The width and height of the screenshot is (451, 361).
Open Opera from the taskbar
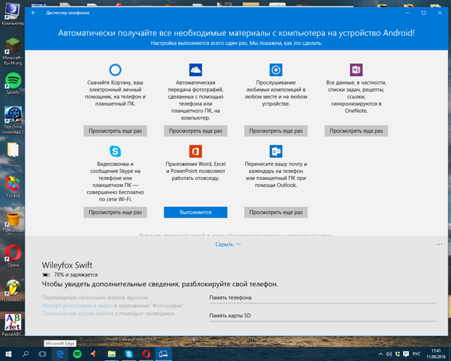pyautogui.click(x=146, y=354)
